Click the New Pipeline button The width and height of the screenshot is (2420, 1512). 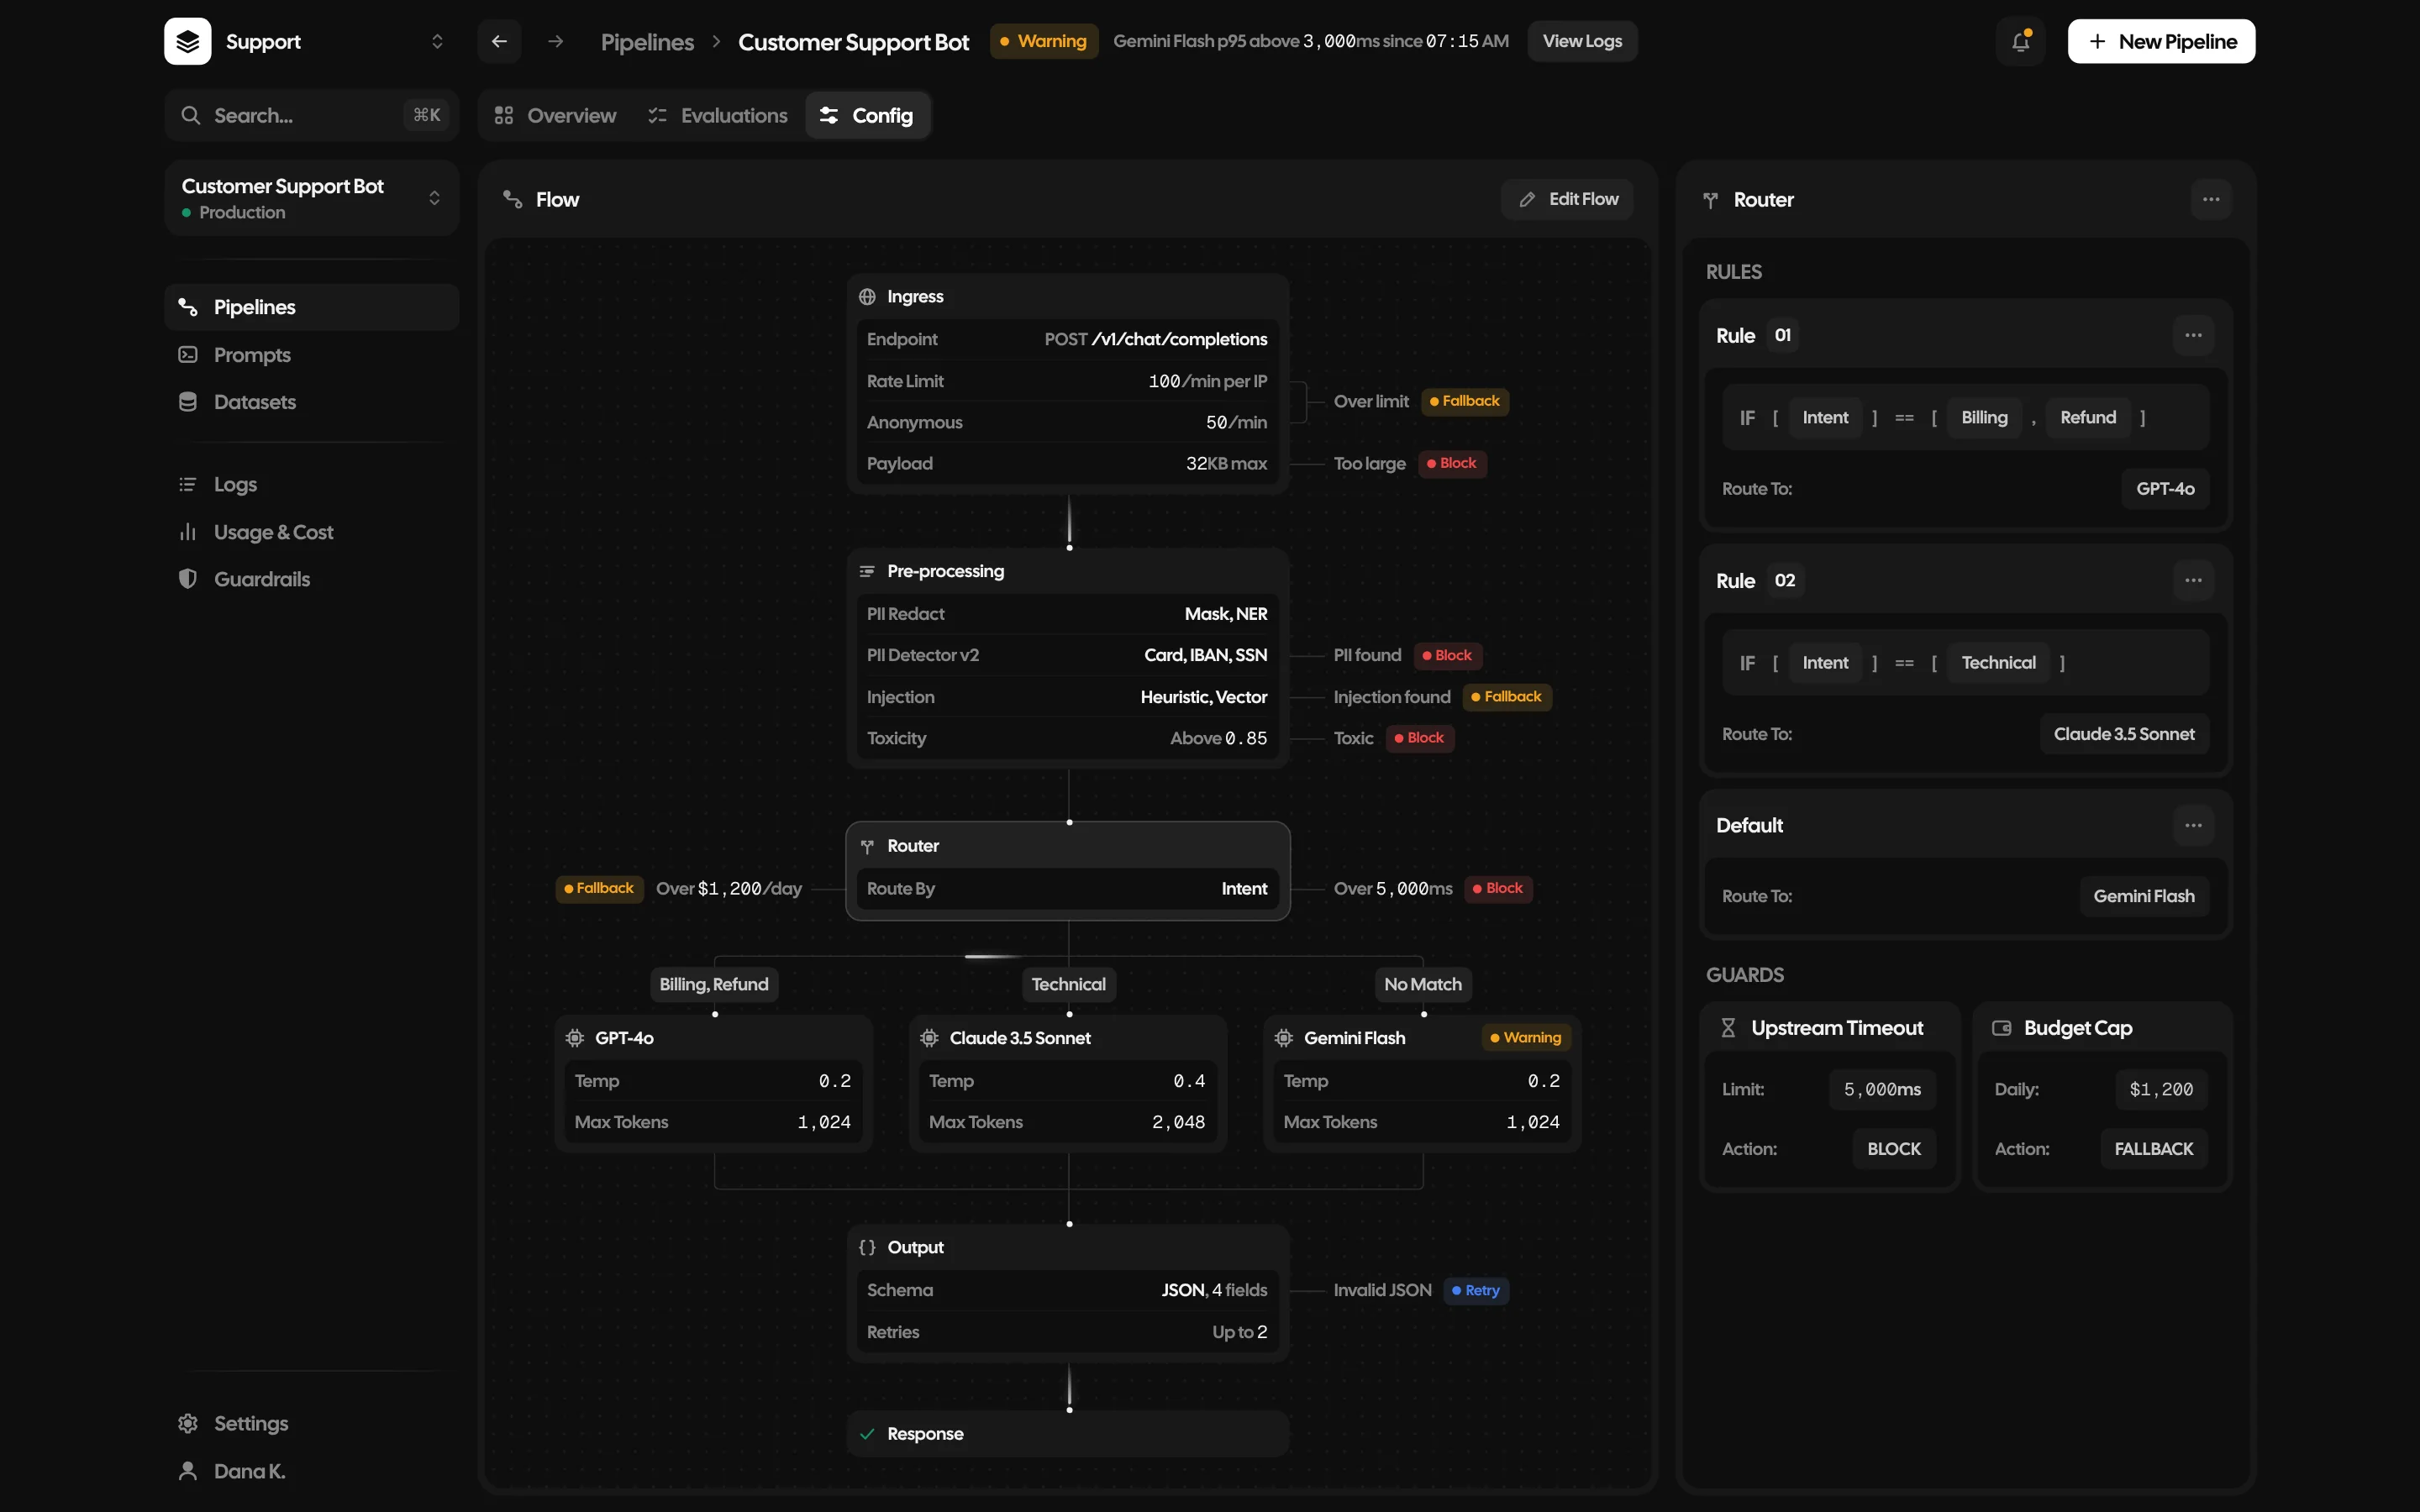(x=2161, y=41)
